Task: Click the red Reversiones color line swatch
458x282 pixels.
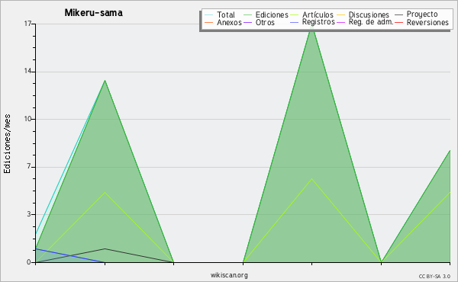Action: click(x=398, y=22)
